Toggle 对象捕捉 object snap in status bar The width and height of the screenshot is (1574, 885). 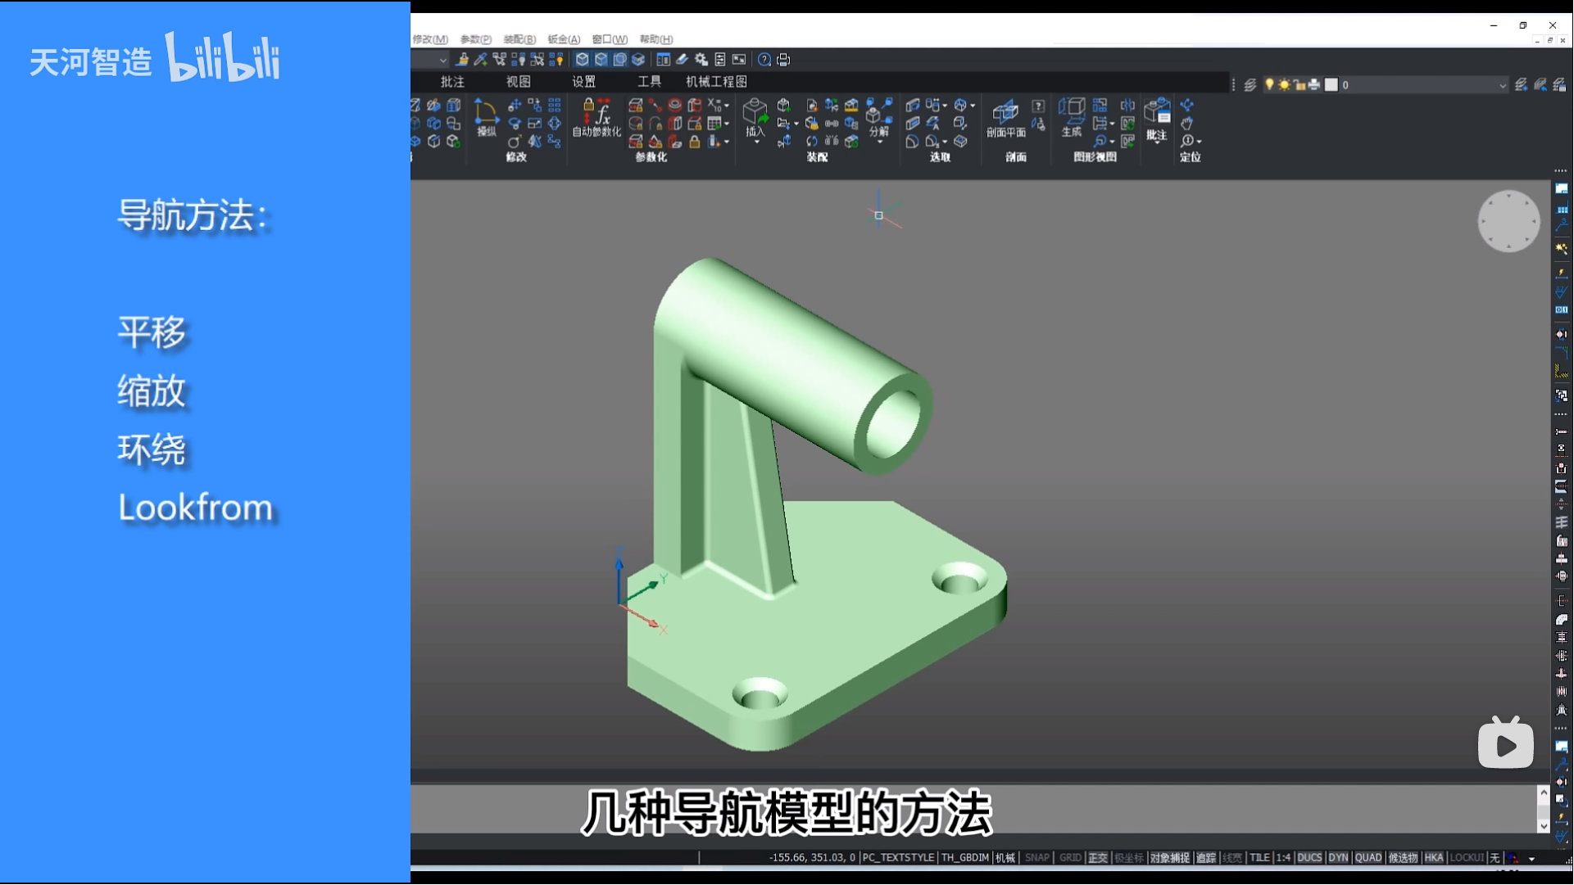click(x=1169, y=858)
